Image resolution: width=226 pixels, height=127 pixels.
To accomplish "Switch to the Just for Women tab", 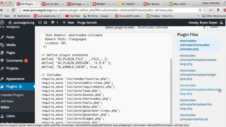I will click(52, 4).
